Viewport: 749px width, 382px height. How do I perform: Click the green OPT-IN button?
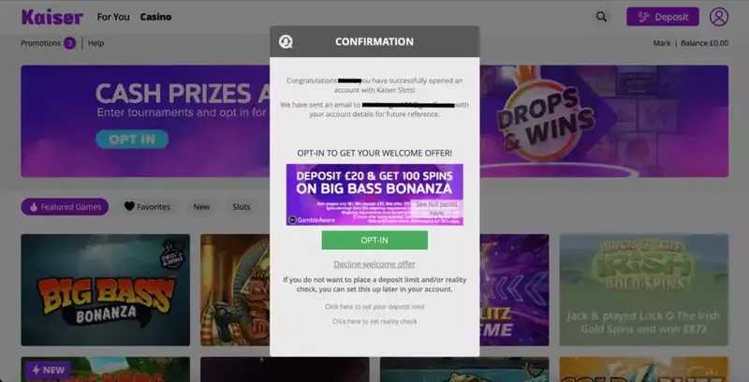(x=374, y=241)
